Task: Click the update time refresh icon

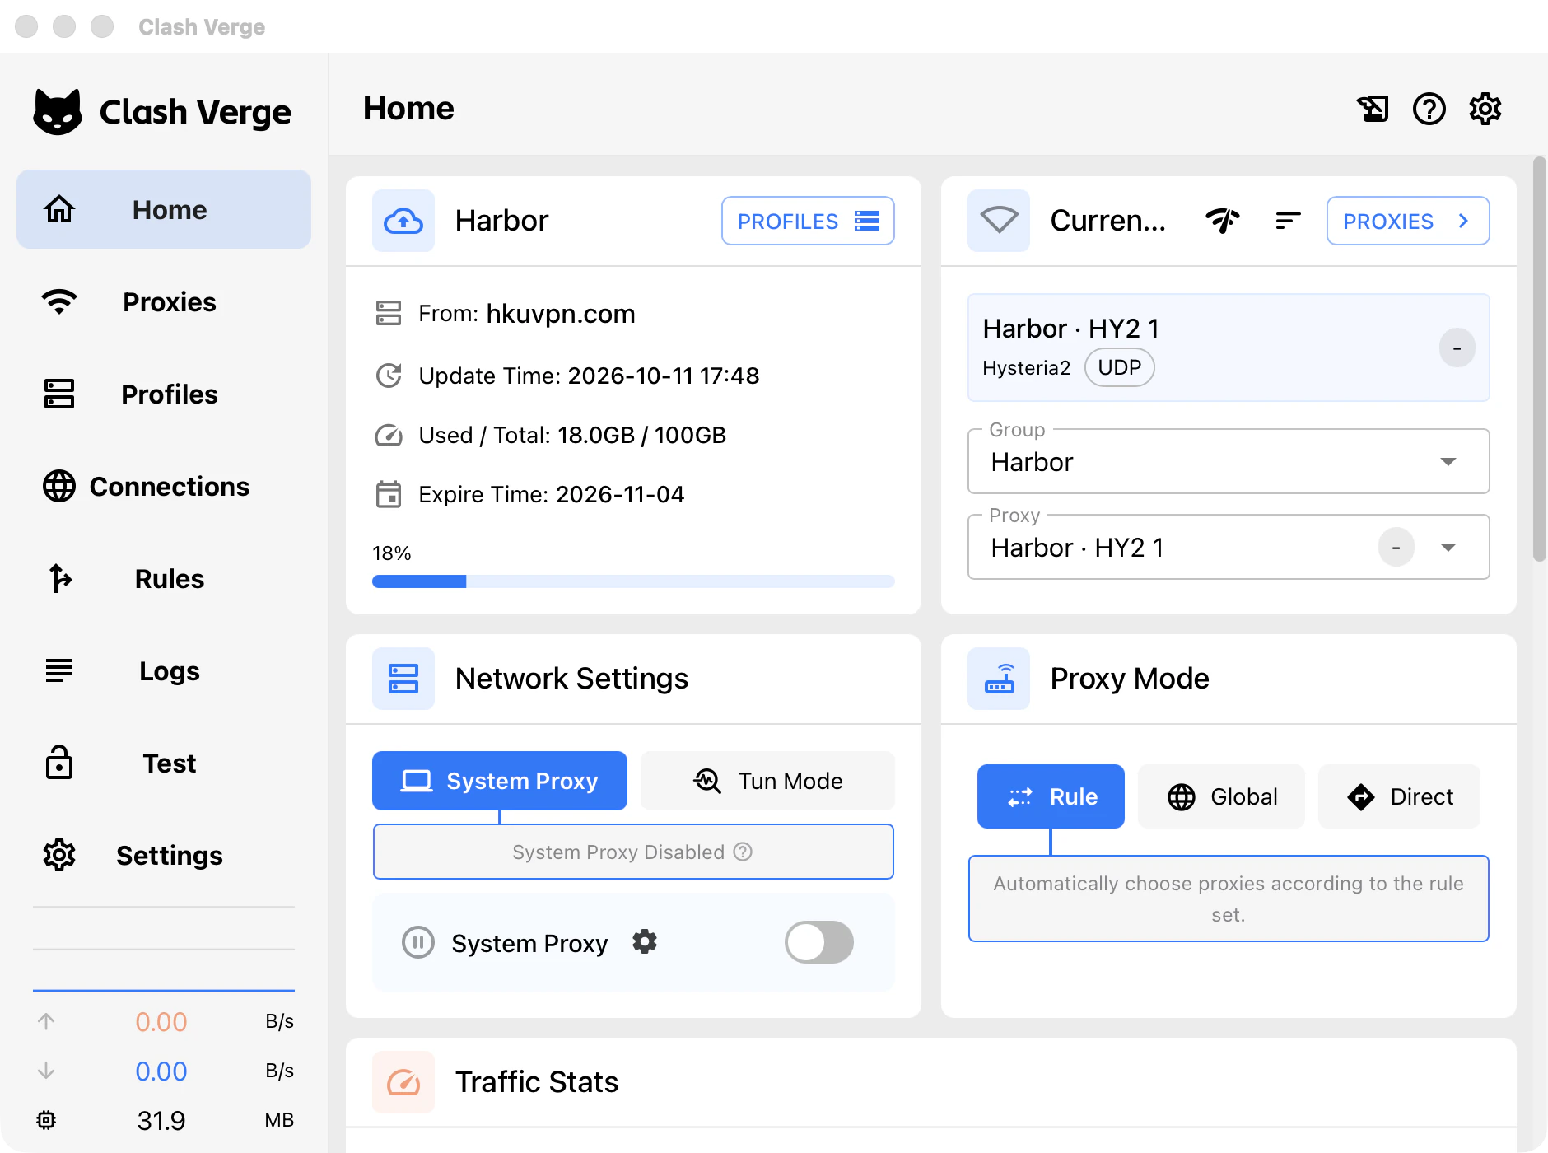Action: point(389,376)
